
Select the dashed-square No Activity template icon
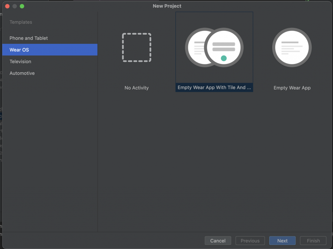click(x=137, y=47)
